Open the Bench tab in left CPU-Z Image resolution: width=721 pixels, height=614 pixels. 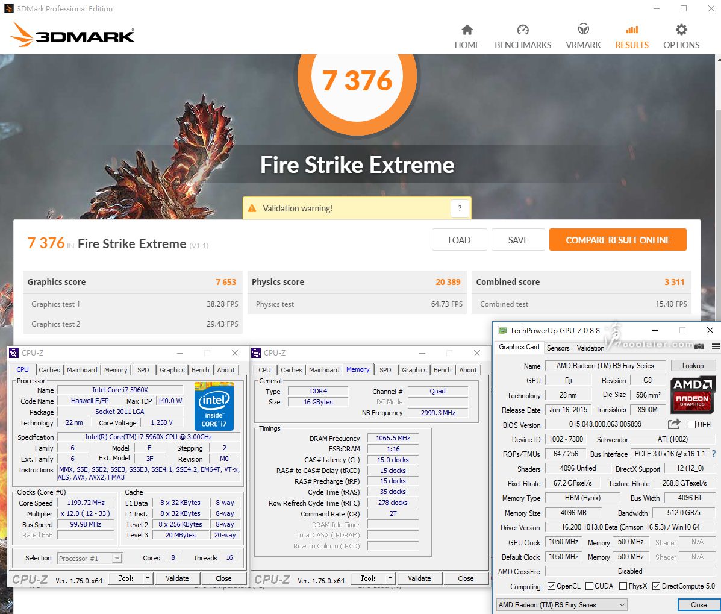(200, 370)
